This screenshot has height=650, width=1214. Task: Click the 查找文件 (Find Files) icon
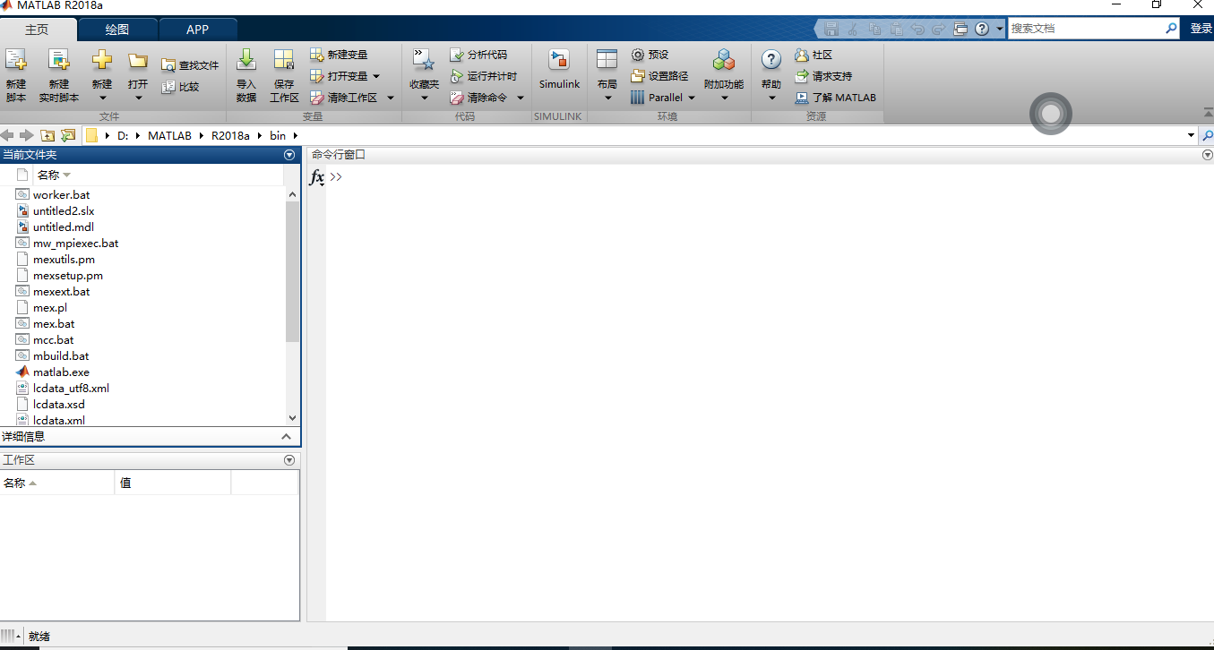click(x=168, y=65)
